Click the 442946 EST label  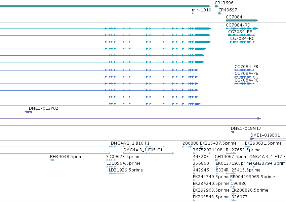click(x=201, y=170)
